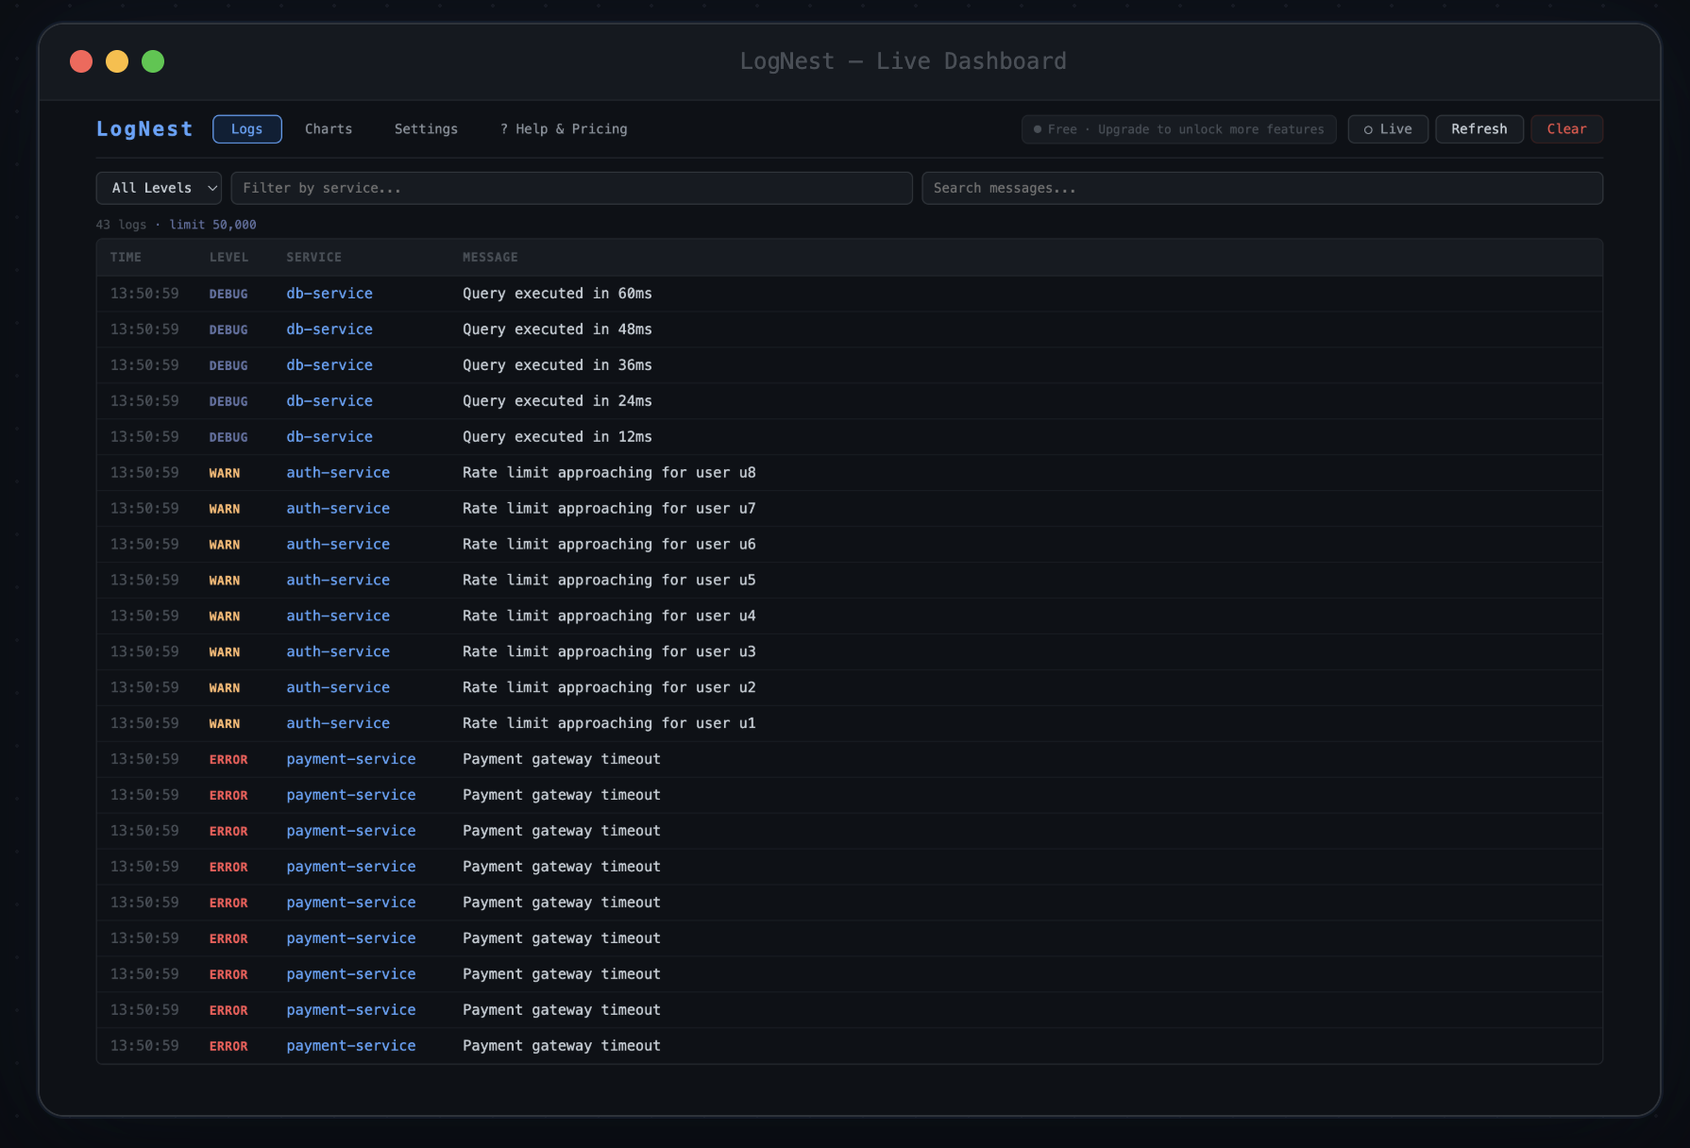Screen dimensions: 1690x1148
Task: Open the Settings tab
Action: coord(426,129)
